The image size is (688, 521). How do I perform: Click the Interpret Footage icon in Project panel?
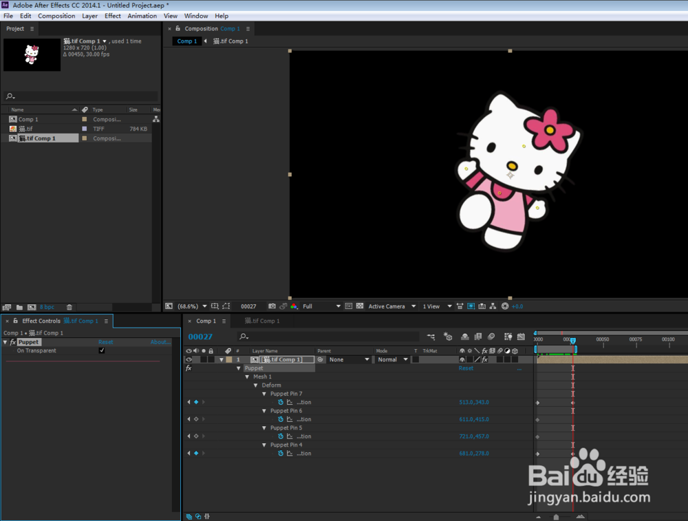pos(7,307)
